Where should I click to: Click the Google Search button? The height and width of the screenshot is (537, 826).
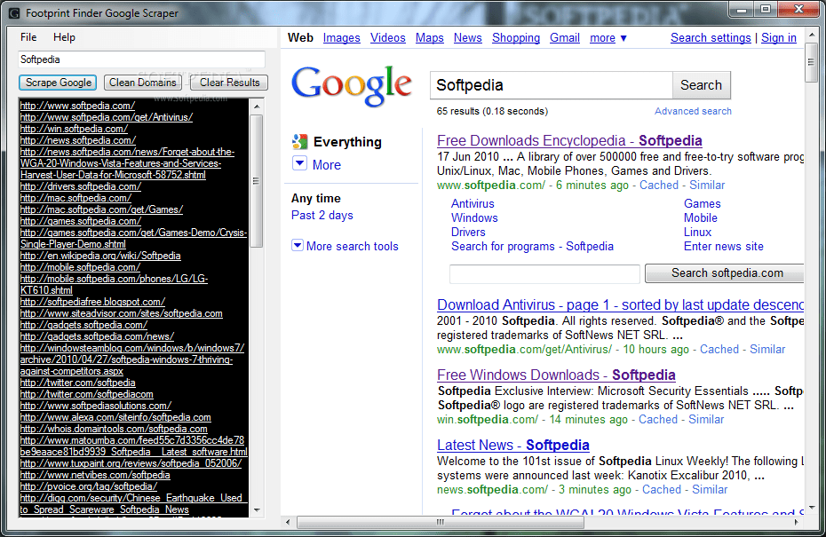701,85
